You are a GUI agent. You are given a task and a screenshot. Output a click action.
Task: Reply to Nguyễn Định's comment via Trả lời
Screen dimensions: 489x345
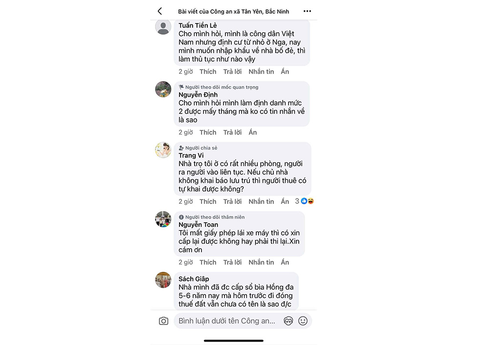[232, 132]
